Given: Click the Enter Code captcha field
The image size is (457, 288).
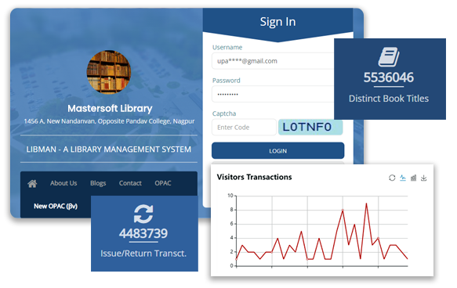Looking at the screenshot, I should pyautogui.click(x=244, y=128).
